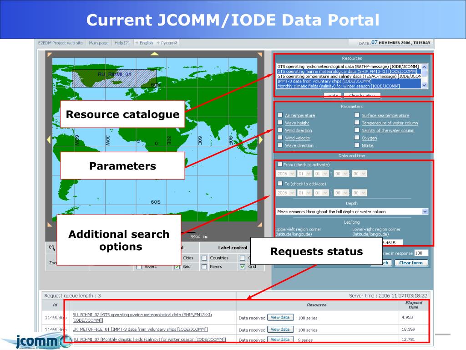466x350 pixels.
Task: Select IMMT-3 data from voluntary ships resource
Action: tap(349, 81)
